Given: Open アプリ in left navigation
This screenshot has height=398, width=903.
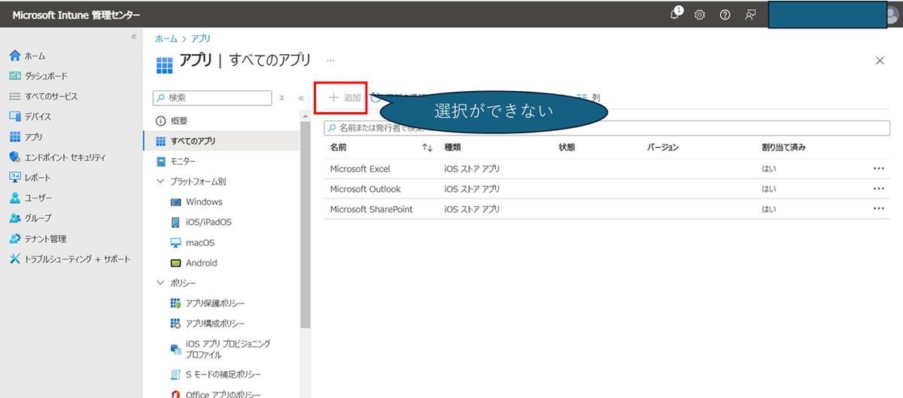Looking at the screenshot, I should pos(26,137).
